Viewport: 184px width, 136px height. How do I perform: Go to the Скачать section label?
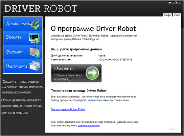click(x=13, y=37)
